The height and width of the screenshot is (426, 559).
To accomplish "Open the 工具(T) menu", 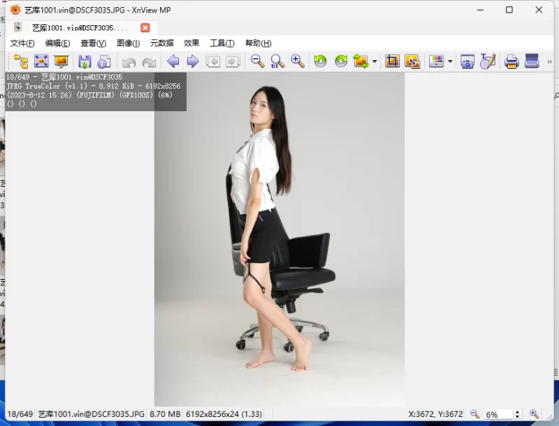I will pyautogui.click(x=222, y=43).
